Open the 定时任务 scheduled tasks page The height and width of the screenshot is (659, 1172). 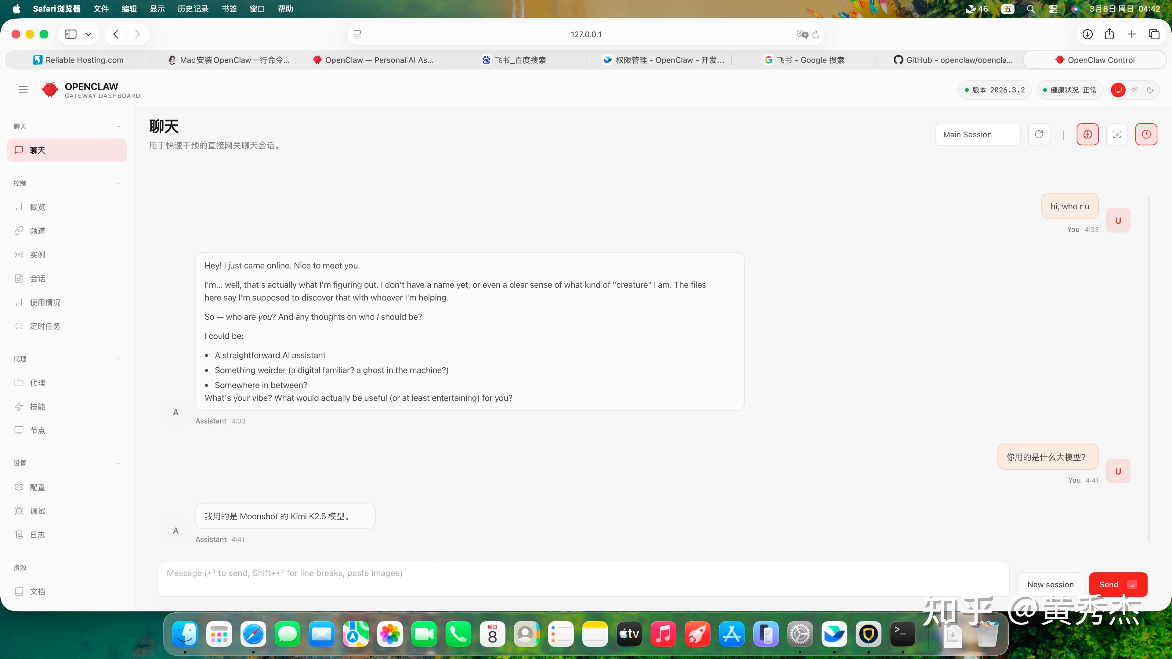pos(45,326)
